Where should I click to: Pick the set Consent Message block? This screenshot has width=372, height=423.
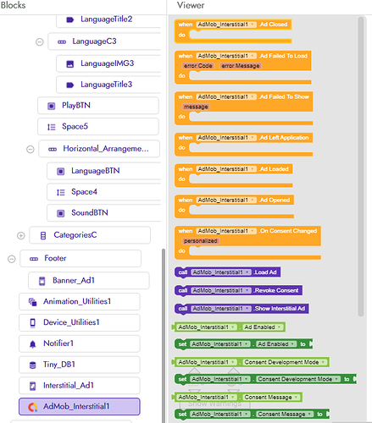pyautogui.click(x=252, y=415)
